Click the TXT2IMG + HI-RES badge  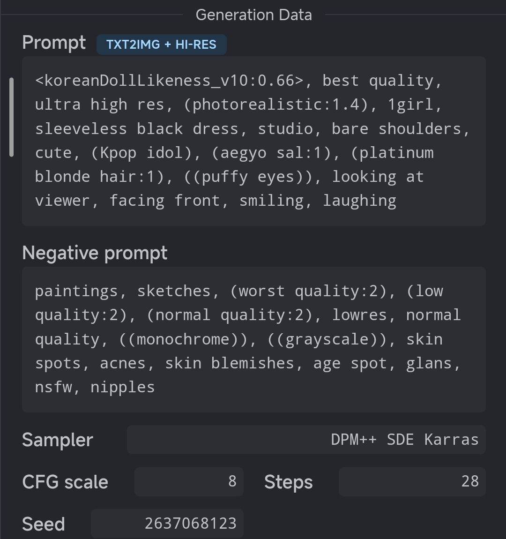point(162,45)
